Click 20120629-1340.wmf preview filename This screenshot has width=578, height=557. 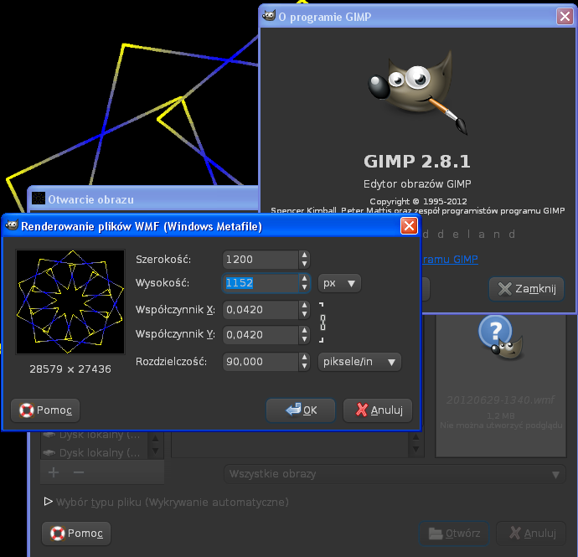click(501, 400)
